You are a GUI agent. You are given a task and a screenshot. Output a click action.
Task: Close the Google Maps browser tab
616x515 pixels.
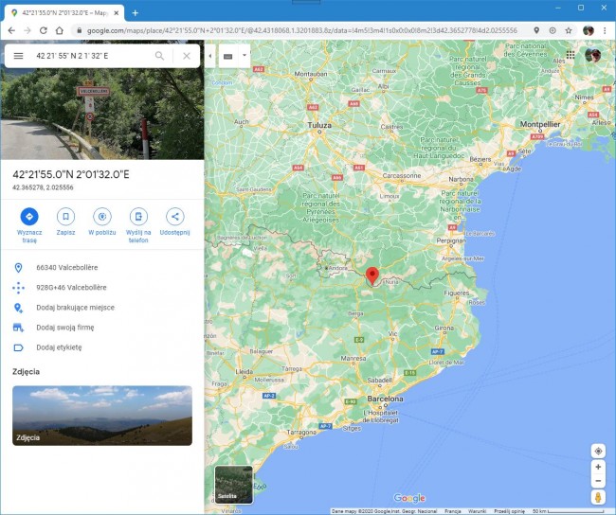click(x=117, y=13)
